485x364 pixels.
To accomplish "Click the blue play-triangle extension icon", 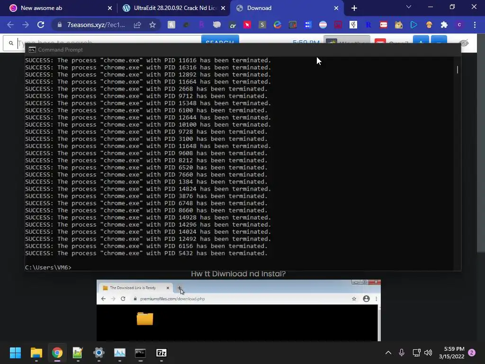I will (414, 25).
